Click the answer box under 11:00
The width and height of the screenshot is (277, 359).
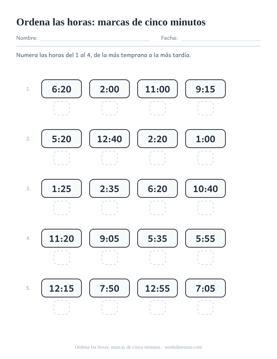click(x=158, y=108)
